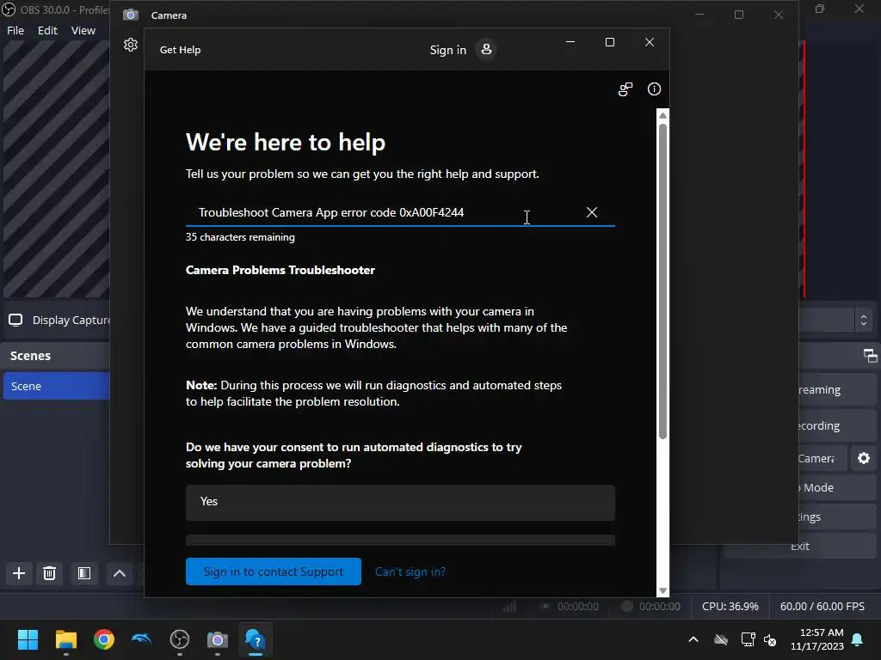Click the OBS Start Recording button

[836, 426]
